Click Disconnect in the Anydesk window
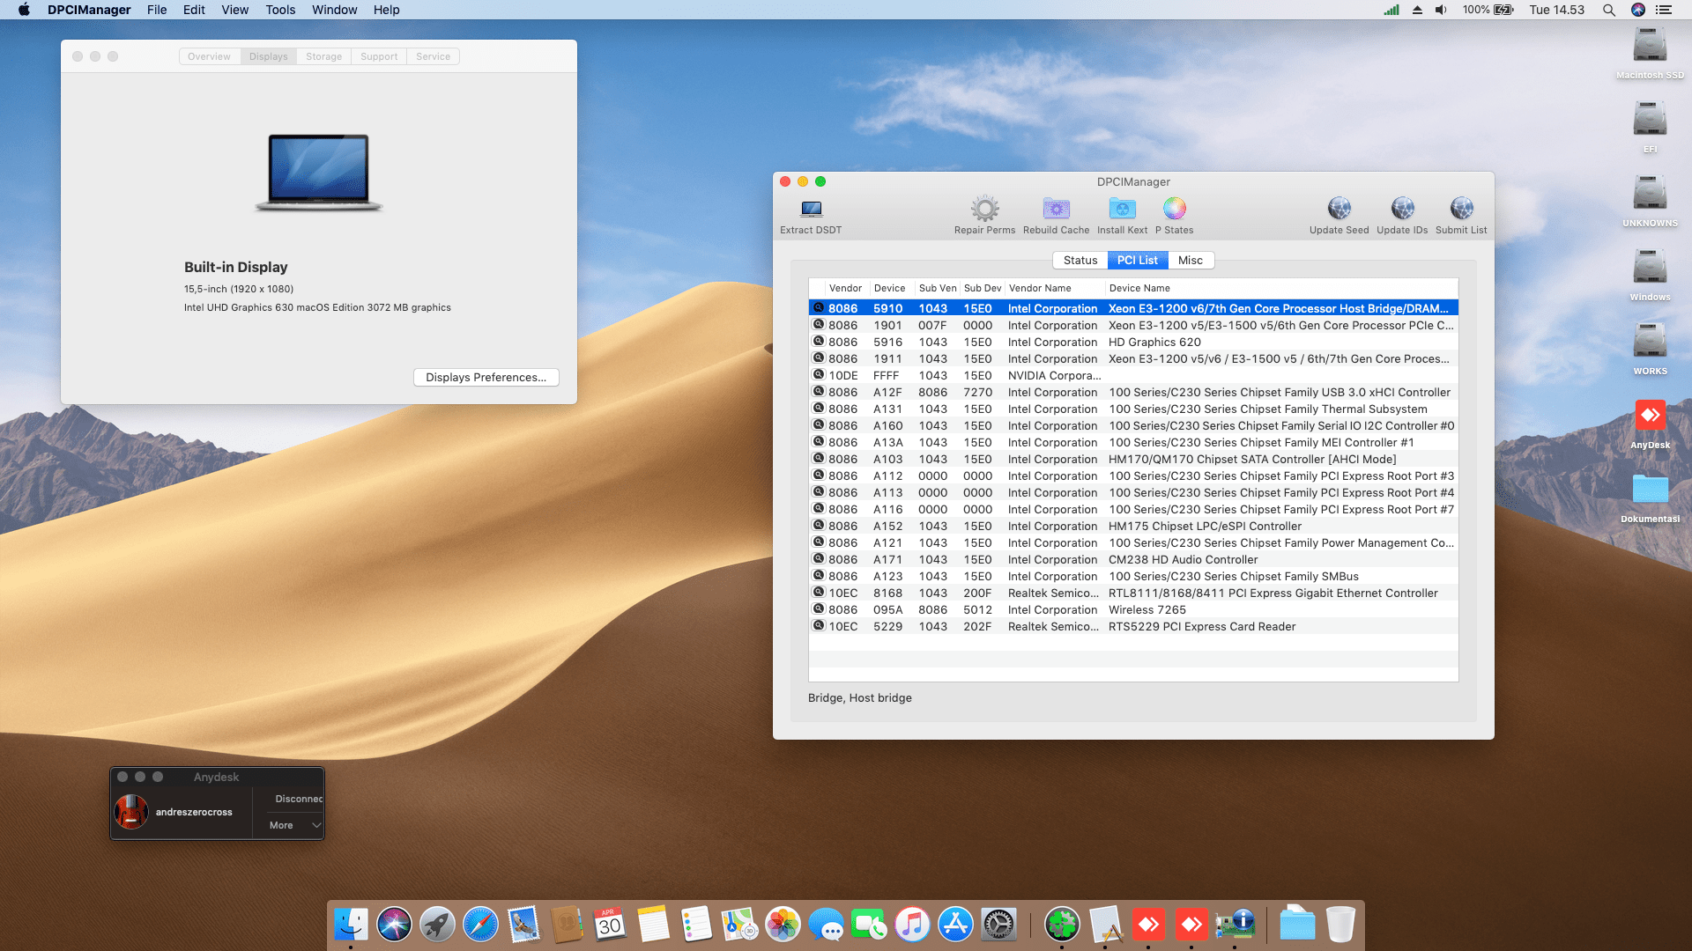Screen dimensions: 1692x951 299,799
